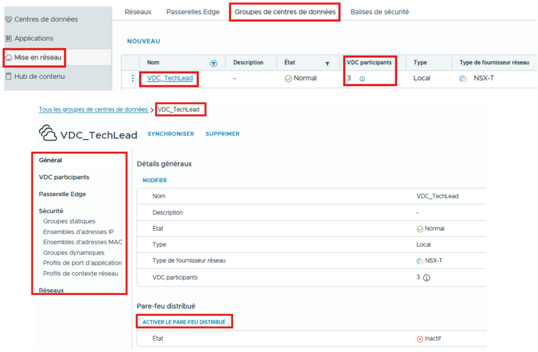Select the Balises de sécurité tab
The height and width of the screenshot is (352, 538).
click(379, 12)
